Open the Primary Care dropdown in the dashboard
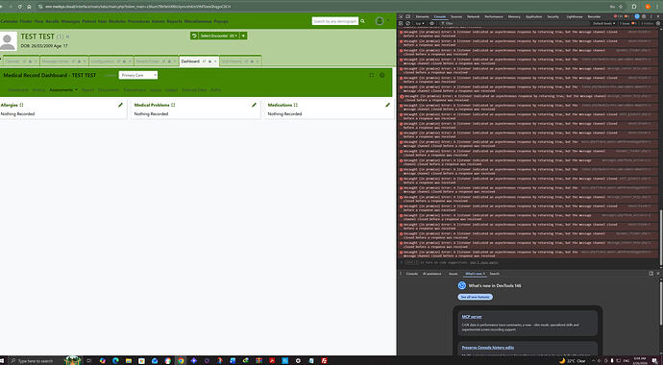Screen dimensions: 663x365 click(x=138, y=75)
